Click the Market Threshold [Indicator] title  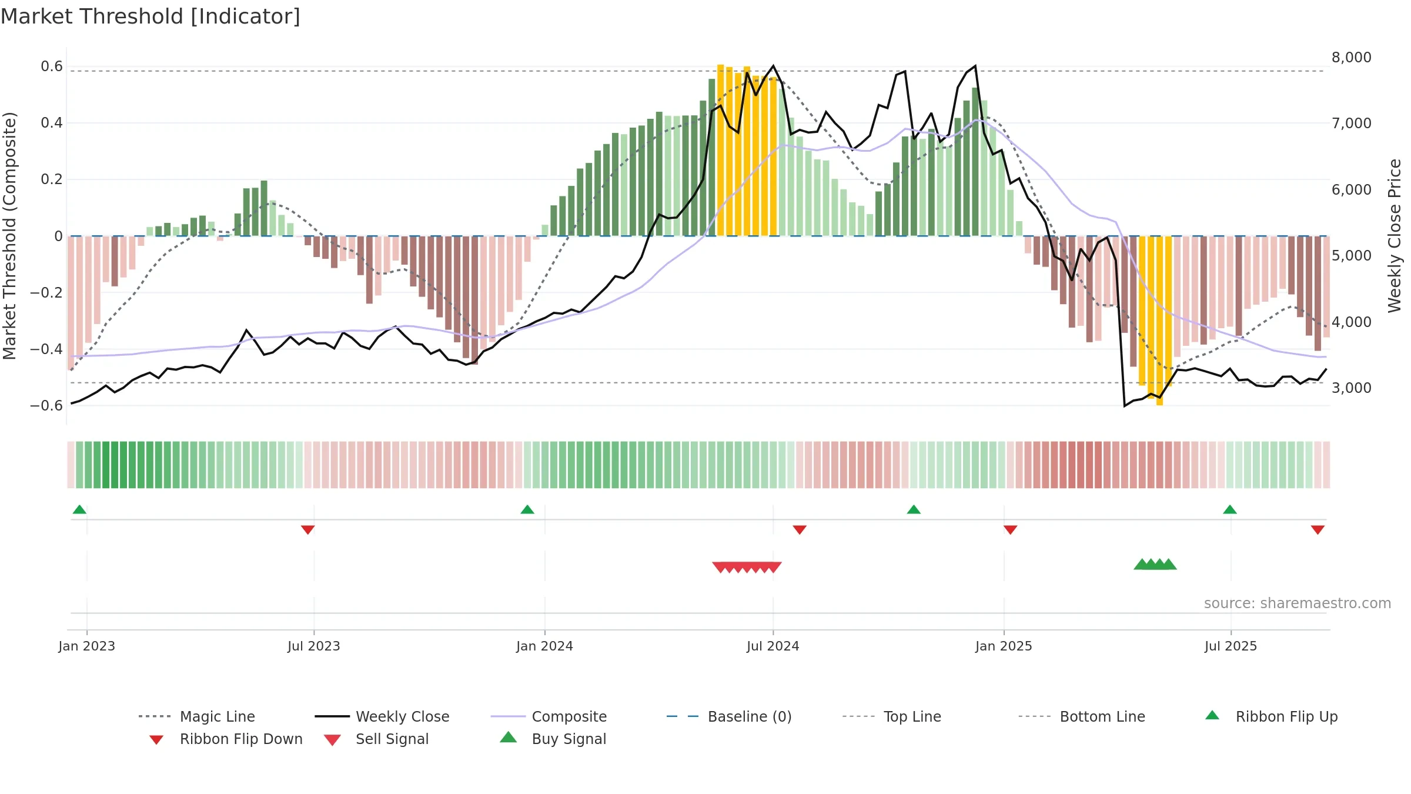151,16
